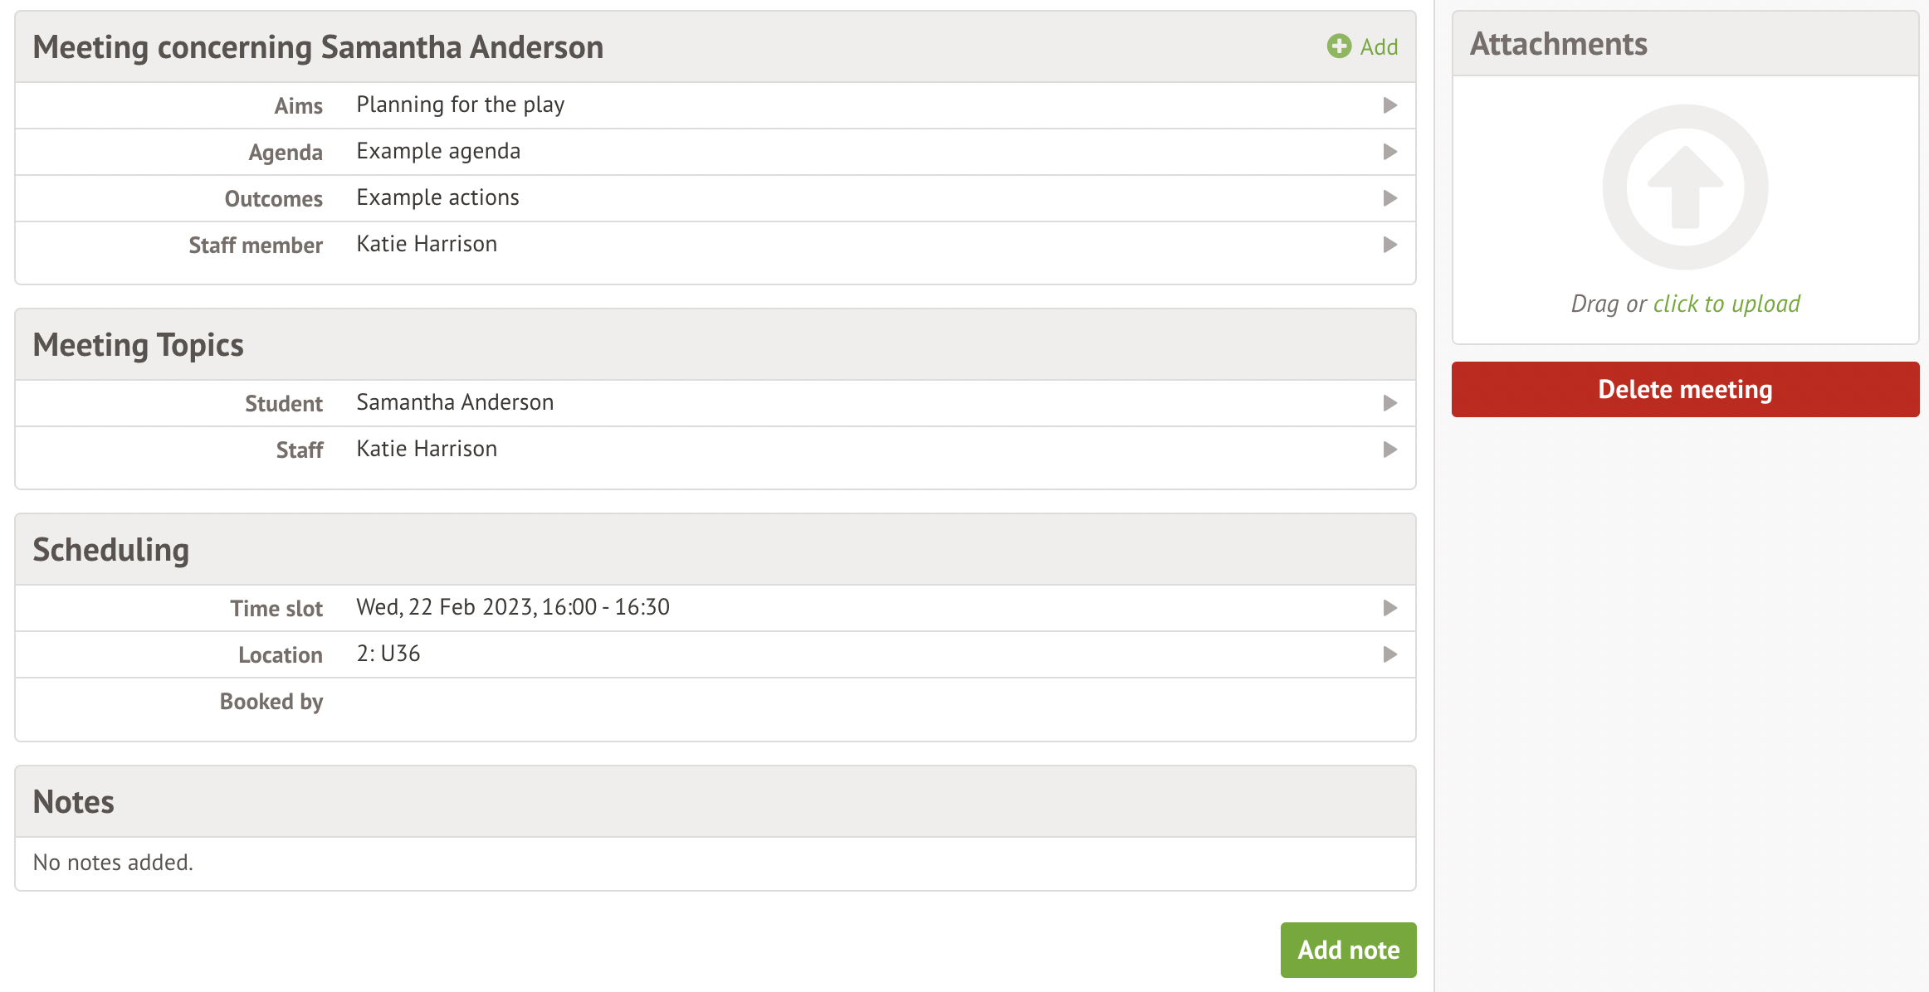Select the 'Planning for the play' aims text
Viewport: 1929px width, 992px height.
(460, 105)
